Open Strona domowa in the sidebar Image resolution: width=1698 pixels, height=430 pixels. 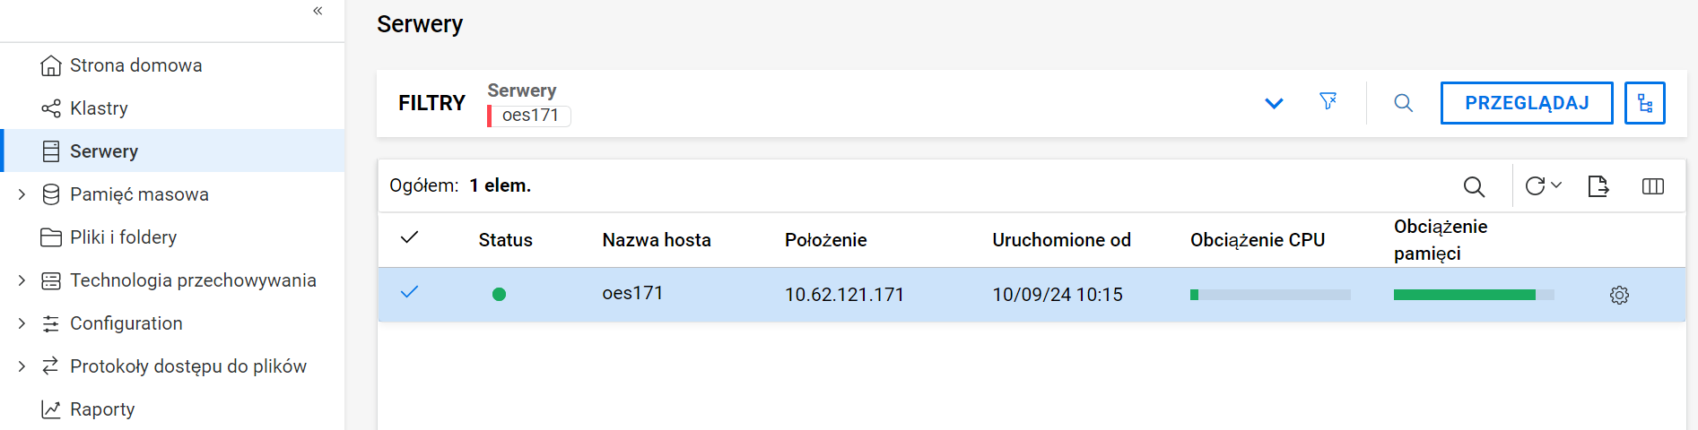click(135, 65)
